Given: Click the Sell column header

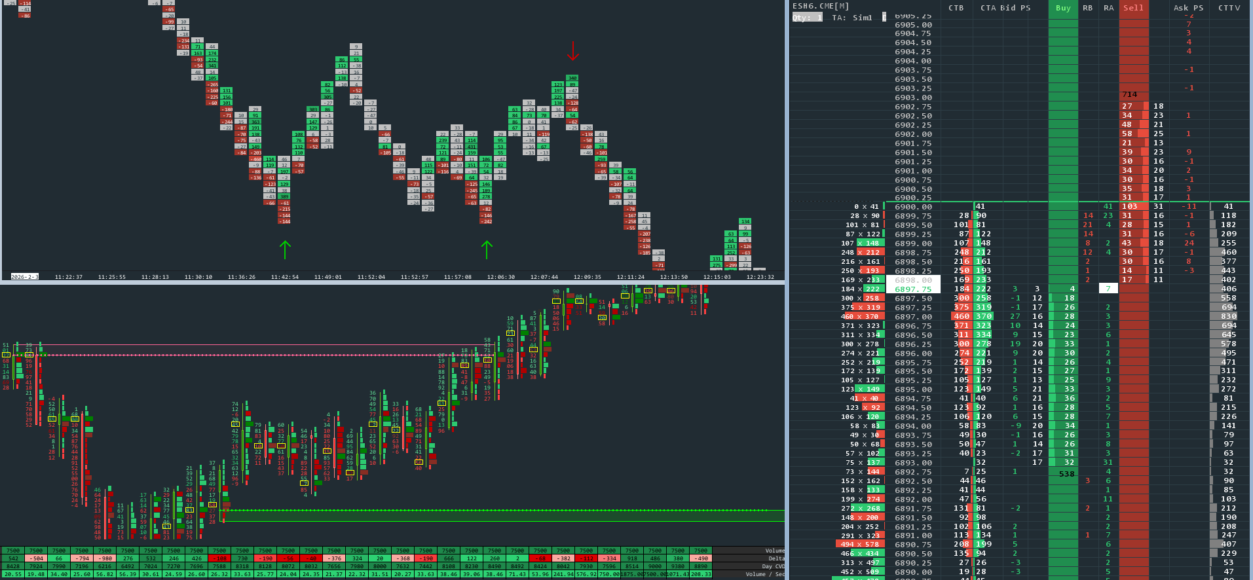Looking at the screenshot, I should pos(1133,8).
